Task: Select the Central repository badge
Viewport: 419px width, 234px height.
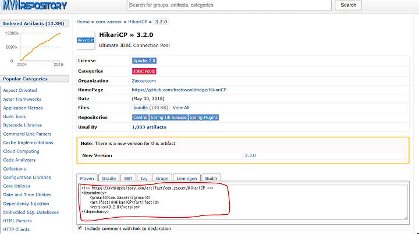Action: point(140,118)
